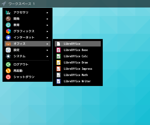Click the red シャットダウン power icon
The width and height of the screenshot is (150, 125).
click(x=8, y=77)
